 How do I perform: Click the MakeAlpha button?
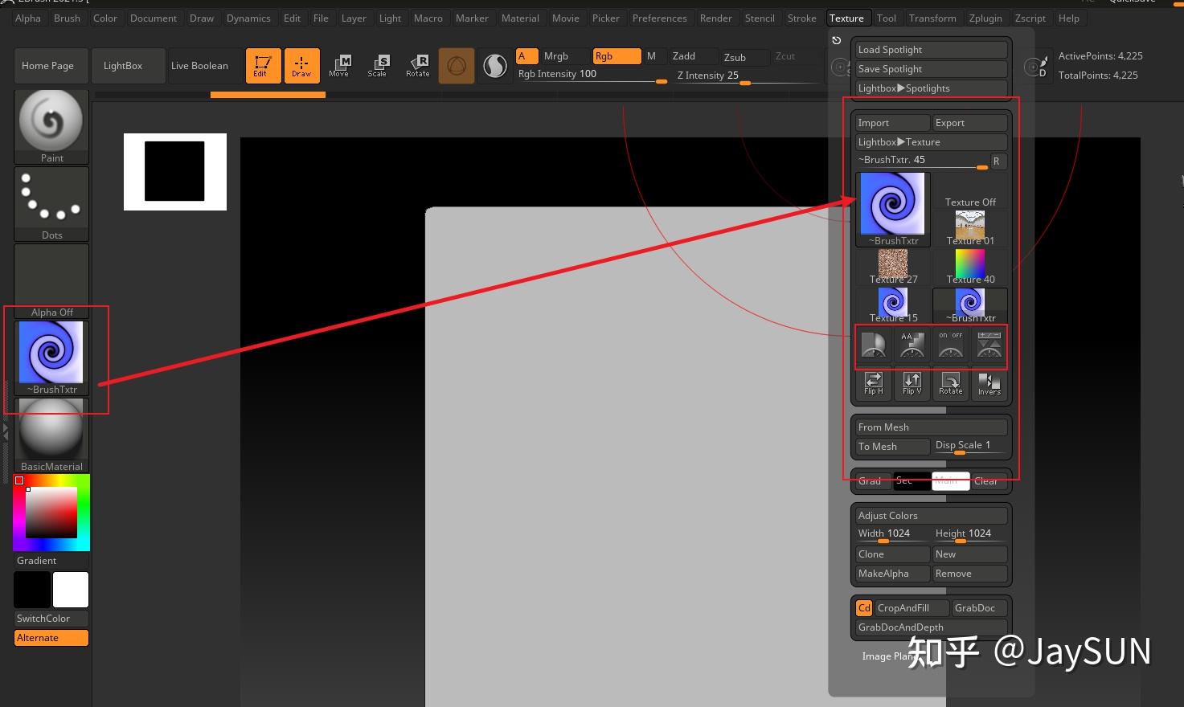coord(893,574)
